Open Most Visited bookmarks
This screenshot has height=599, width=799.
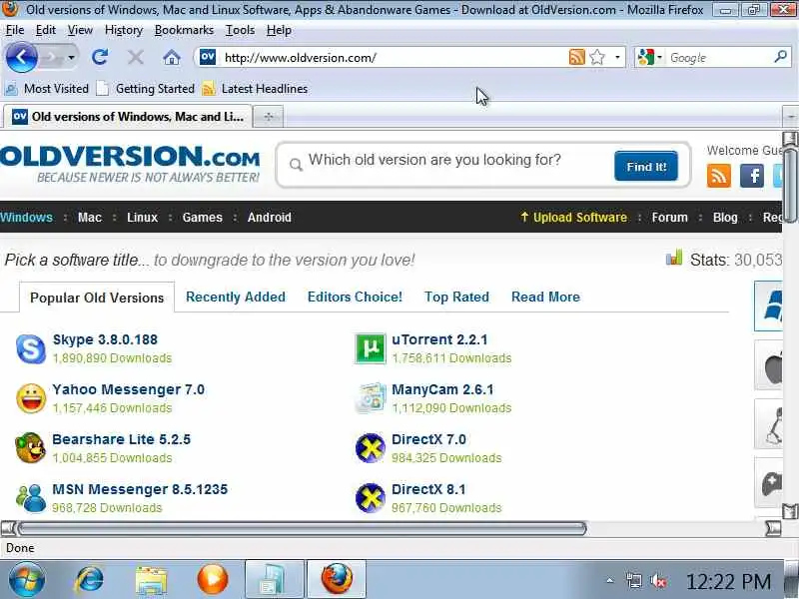47,89
